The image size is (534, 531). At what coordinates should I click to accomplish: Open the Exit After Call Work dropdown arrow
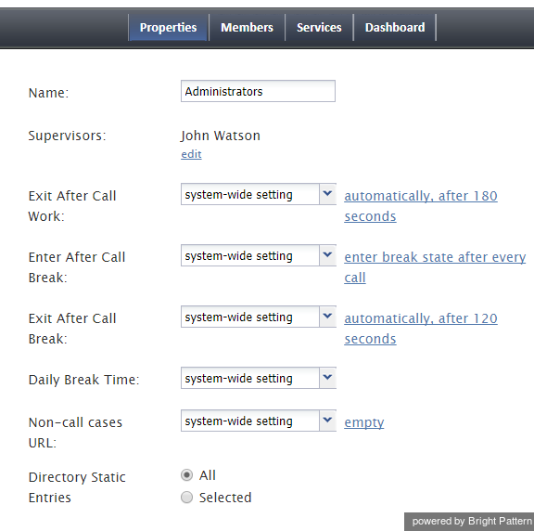click(x=327, y=194)
